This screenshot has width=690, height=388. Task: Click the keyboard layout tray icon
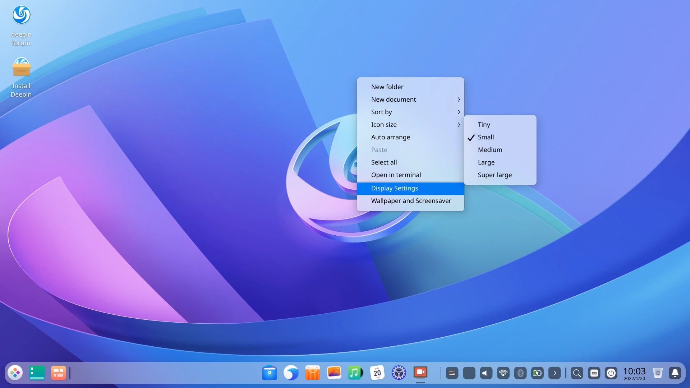coord(594,373)
